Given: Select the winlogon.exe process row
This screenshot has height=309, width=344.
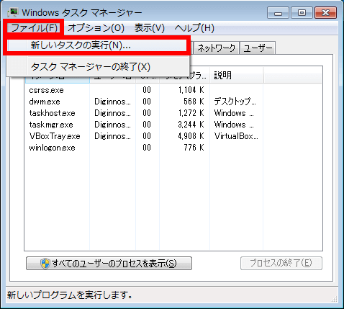Looking at the screenshot, I should coord(173,148).
